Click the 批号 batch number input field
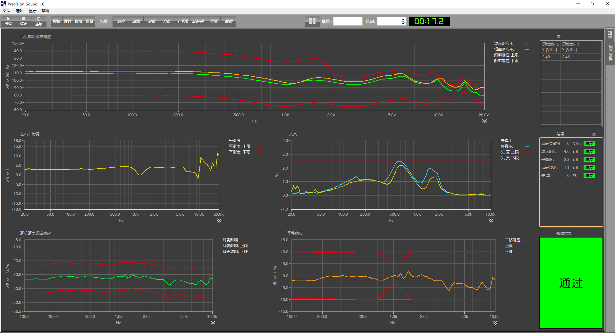The height and width of the screenshot is (333, 615). pos(348,21)
